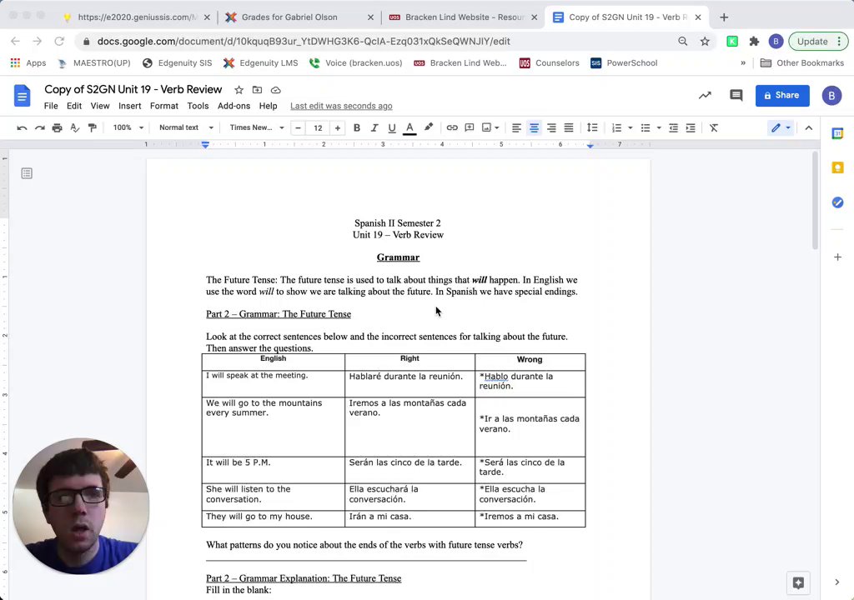This screenshot has width=854, height=600.
Task: Open the Add-ons menu
Action: click(x=234, y=106)
